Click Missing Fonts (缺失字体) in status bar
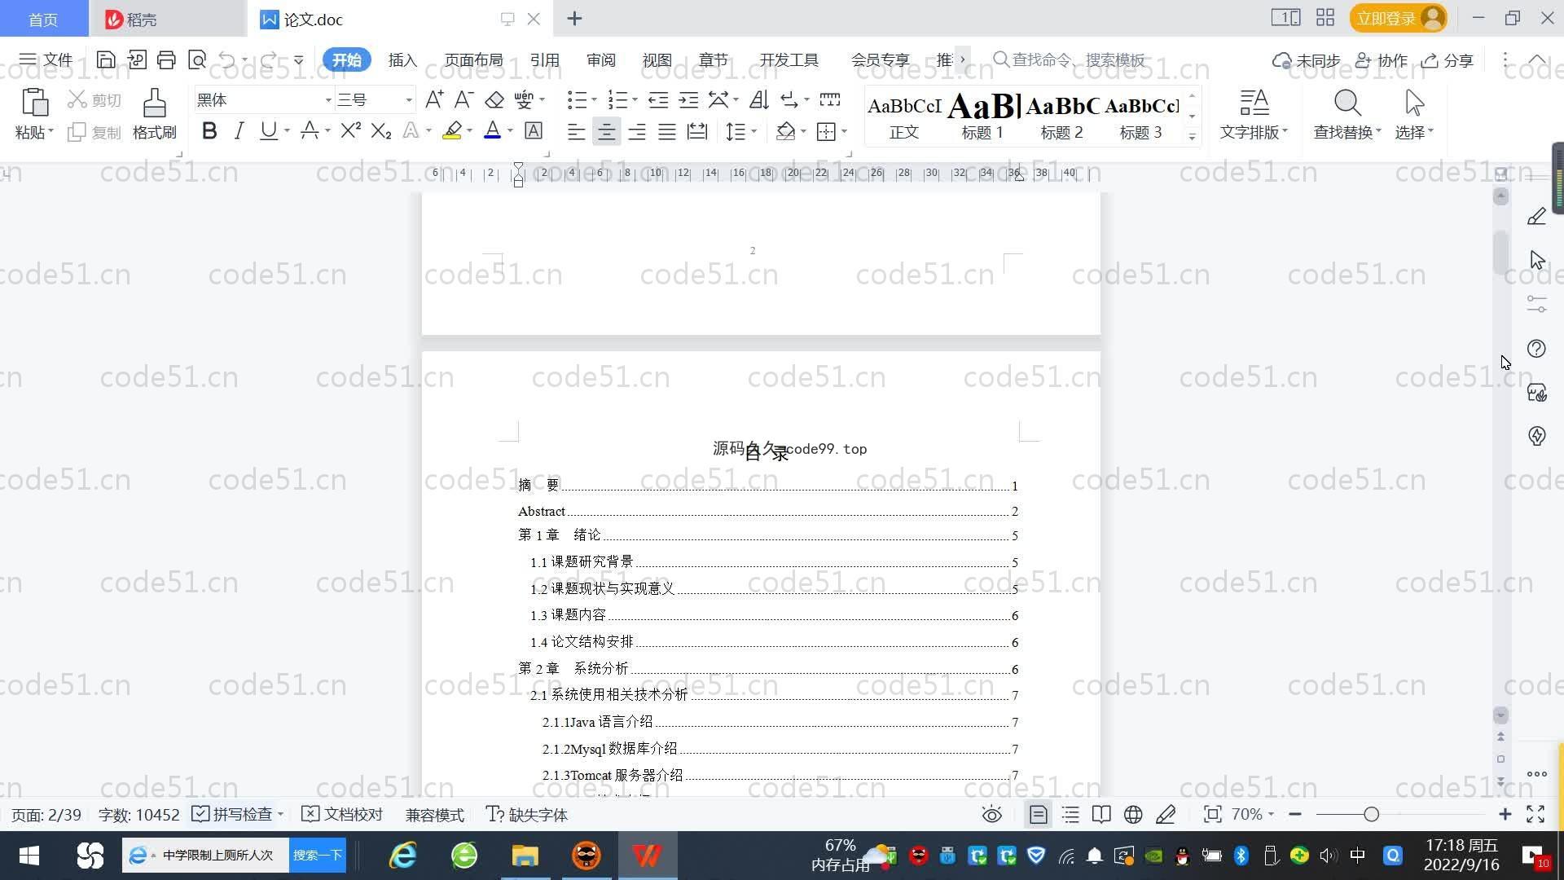 click(x=527, y=815)
